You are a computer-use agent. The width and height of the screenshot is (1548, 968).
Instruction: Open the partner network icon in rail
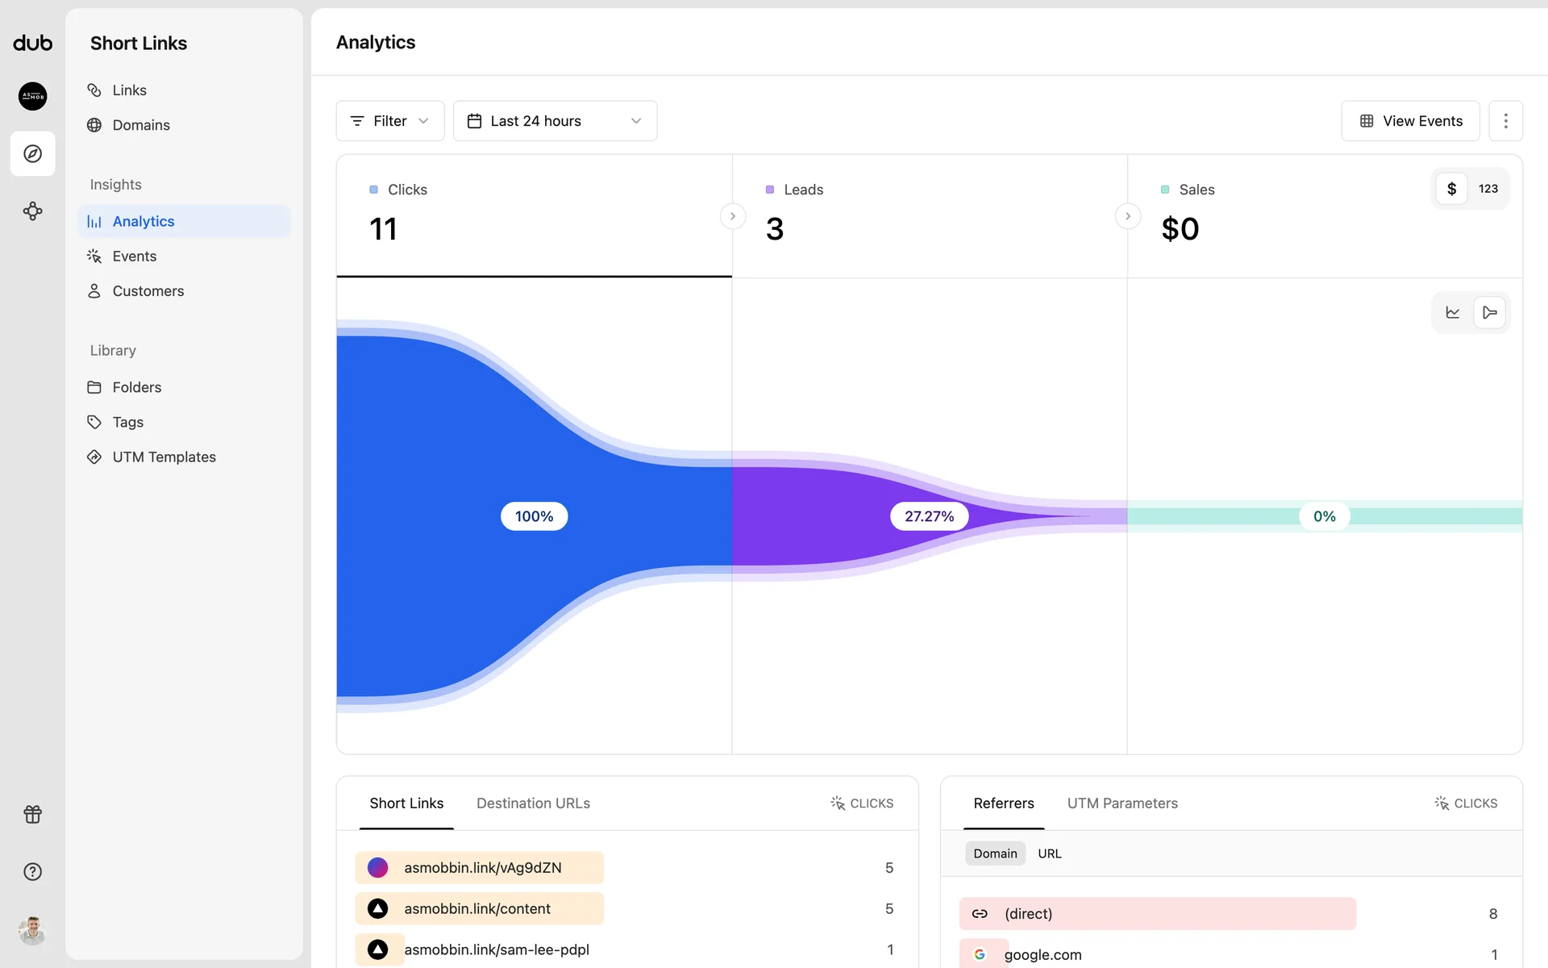[32, 211]
